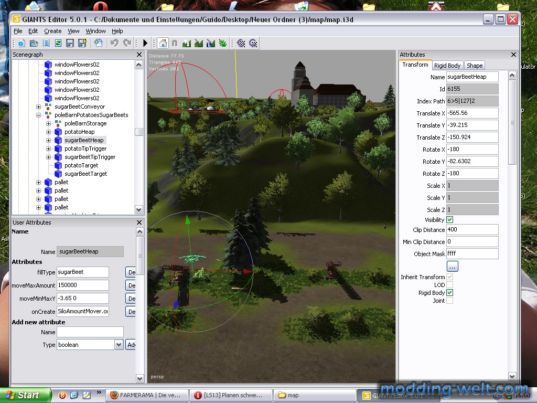
Task: Toggle the Rigid Body checkbox
Action: 449,293
